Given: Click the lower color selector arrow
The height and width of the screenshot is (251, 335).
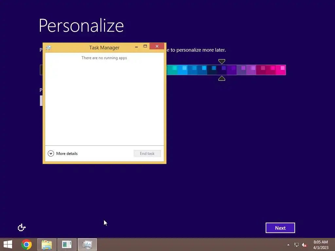Looking at the screenshot, I should tap(222, 78).
